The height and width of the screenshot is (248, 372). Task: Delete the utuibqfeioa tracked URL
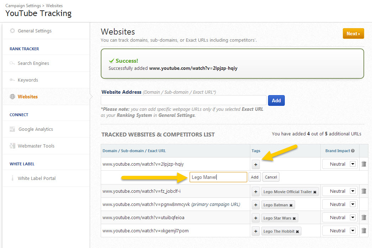coord(364,217)
